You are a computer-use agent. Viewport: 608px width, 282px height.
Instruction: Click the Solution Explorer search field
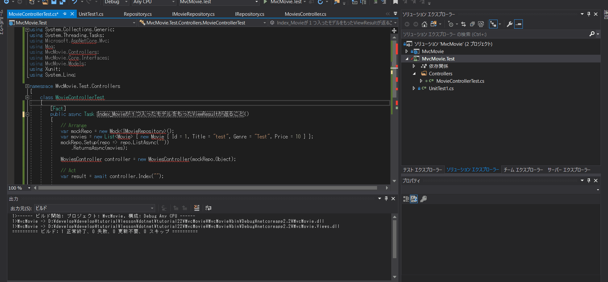pyautogui.click(x=493, y=34)
